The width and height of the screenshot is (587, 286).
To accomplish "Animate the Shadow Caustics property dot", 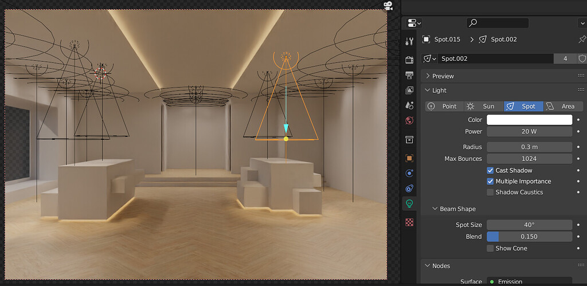I will (x=578, y=192).
